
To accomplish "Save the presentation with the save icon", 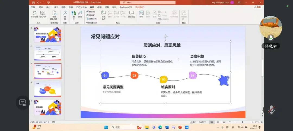I will [x=33, y=2].
